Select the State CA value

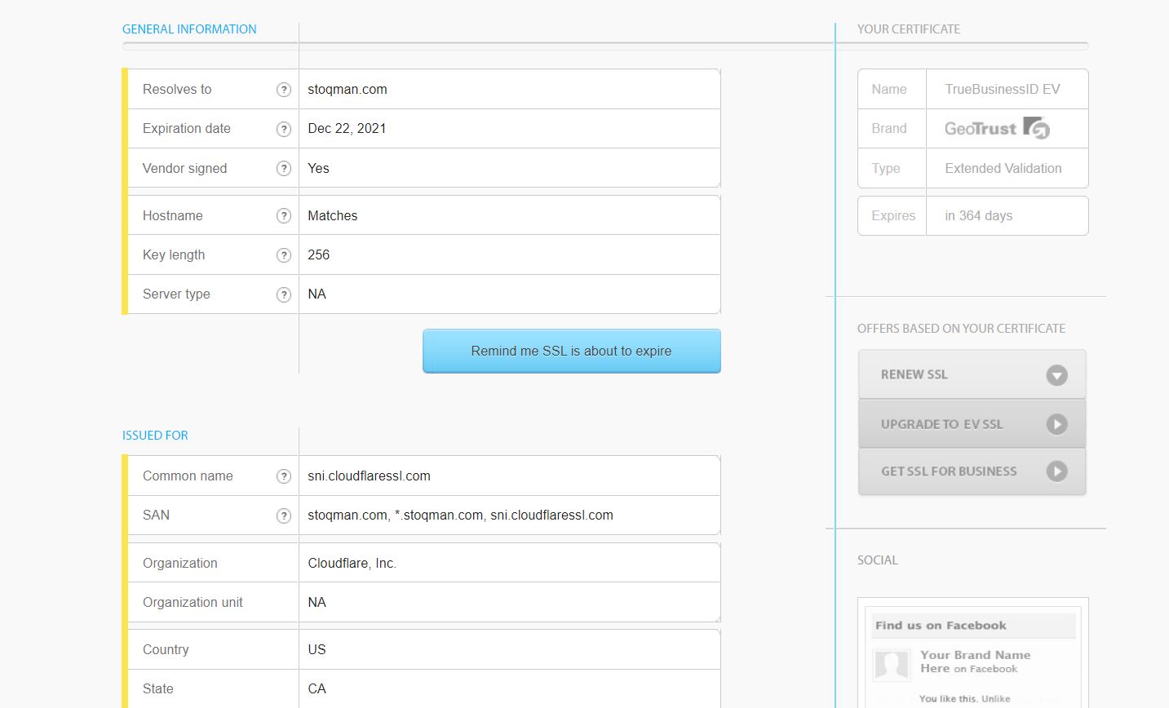point(317,689)
